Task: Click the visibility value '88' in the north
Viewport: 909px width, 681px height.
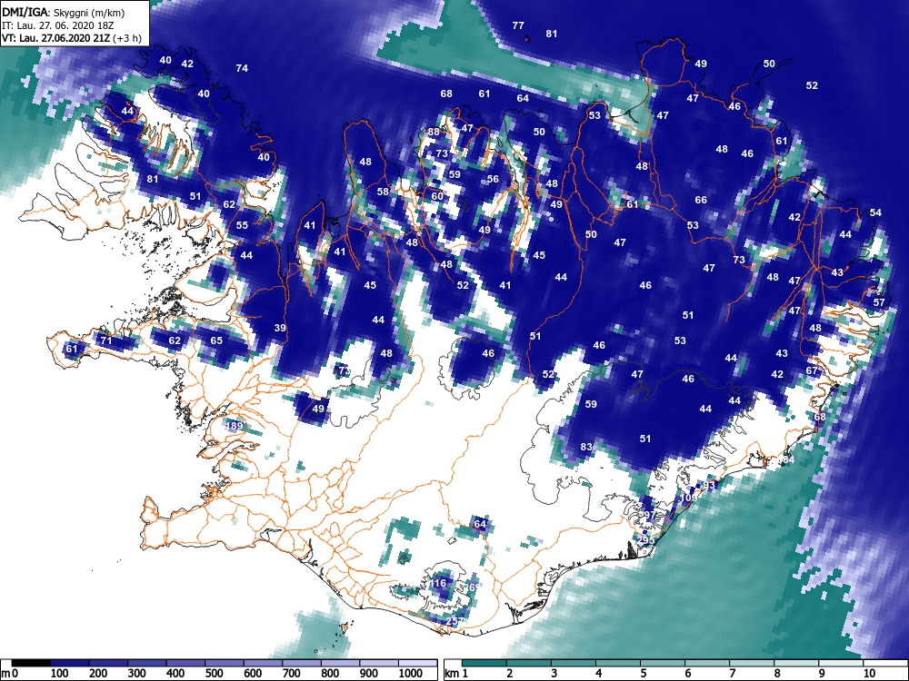Action: (x=434, y=132)
